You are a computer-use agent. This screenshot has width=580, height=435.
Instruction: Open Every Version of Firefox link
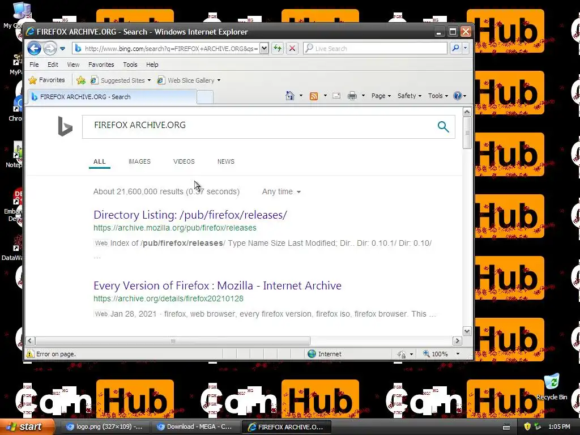217,285
